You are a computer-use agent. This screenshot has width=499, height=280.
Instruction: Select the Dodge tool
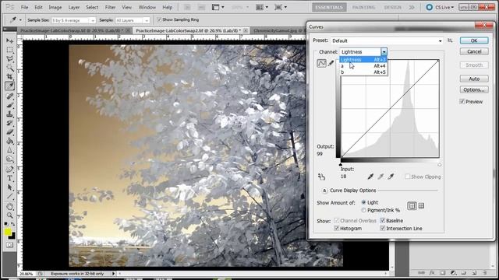[x=9, y=159]
